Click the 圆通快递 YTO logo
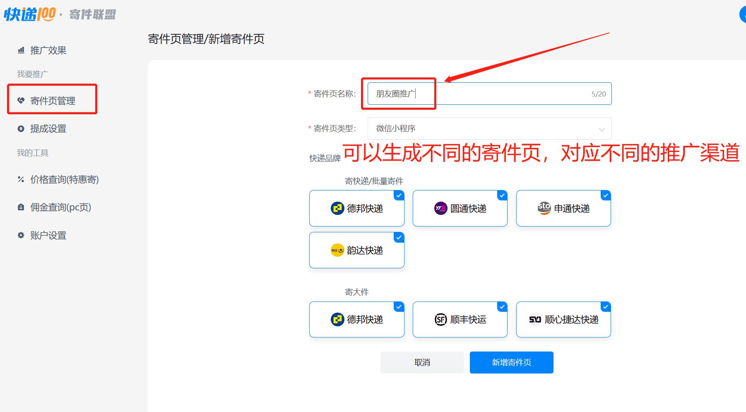746x412 pixels. (440, 208)
